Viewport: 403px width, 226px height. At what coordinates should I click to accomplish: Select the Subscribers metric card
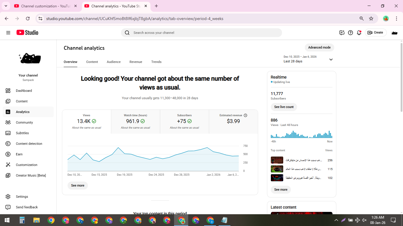tap(184, 122)
